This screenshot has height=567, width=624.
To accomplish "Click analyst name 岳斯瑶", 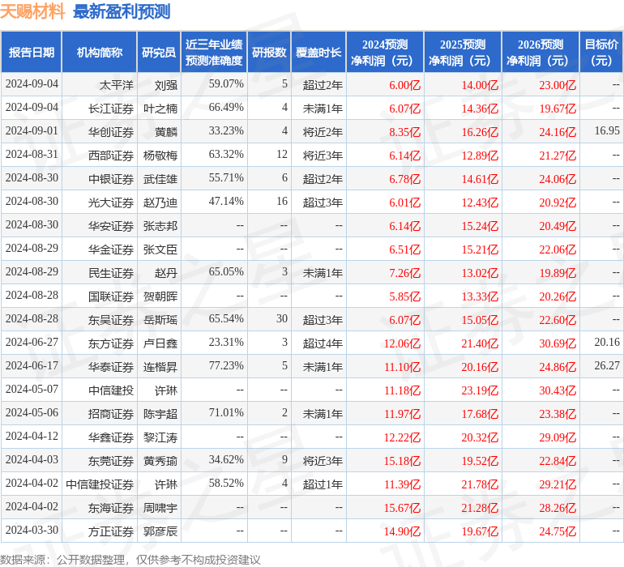I will tap(160, 319).
